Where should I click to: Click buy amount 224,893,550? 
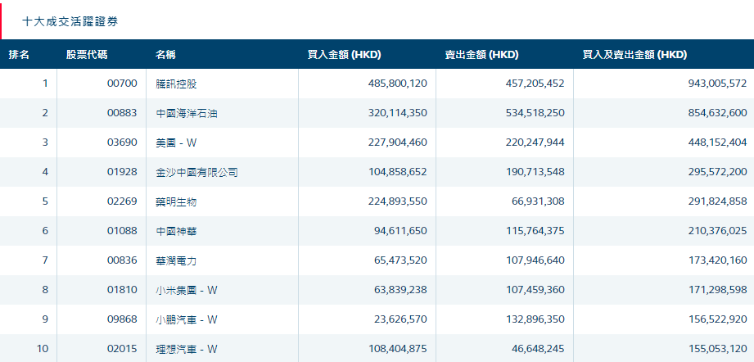click(x=398, y=201)
